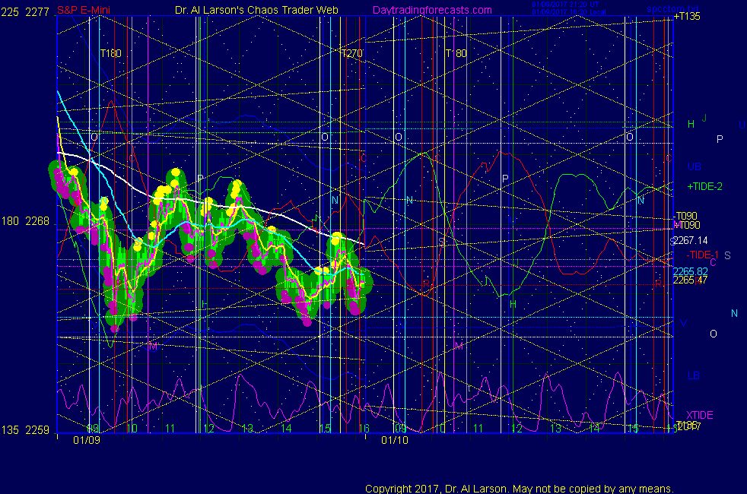Click the -T090 level label
Image resolution: width=747 pixels, height=494 pixels.
(687, 216)
